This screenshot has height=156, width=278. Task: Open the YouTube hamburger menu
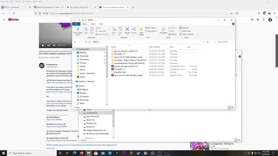4,19
